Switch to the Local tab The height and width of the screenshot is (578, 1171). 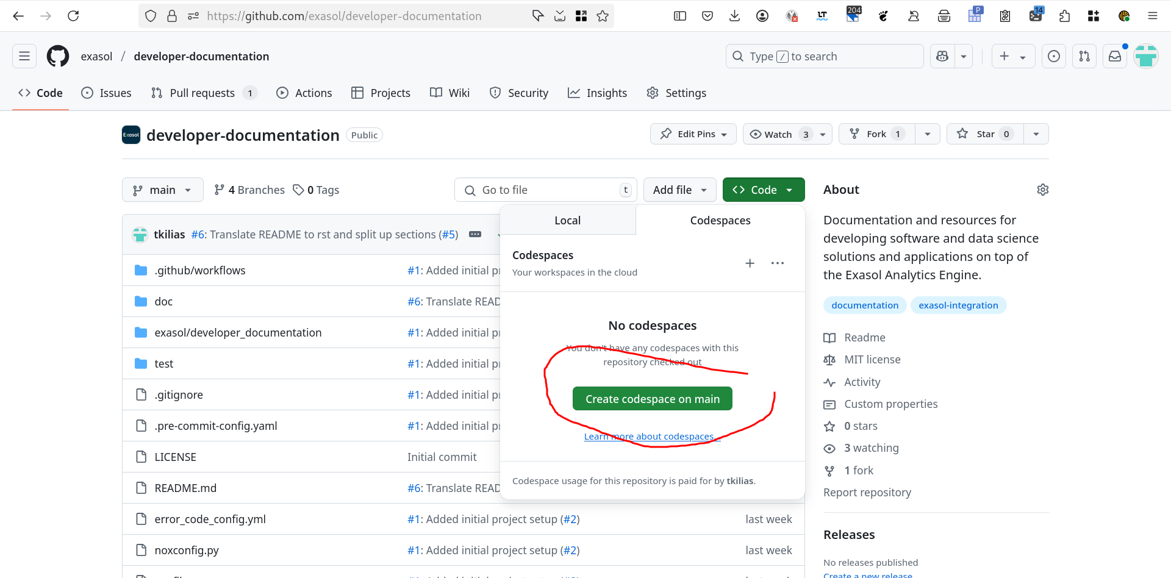pyautogui.click(x=568, y=220)
